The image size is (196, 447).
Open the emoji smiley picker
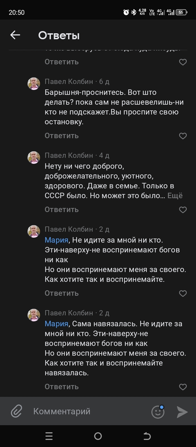(x=158, y=412)
